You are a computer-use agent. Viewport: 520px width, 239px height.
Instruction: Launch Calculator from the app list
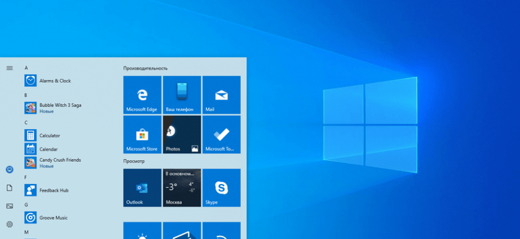[50, 136]
